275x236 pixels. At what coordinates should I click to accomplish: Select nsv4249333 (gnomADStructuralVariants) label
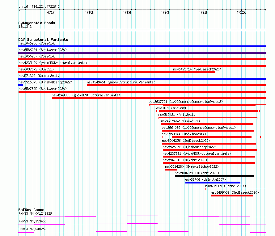coord(86,95)
